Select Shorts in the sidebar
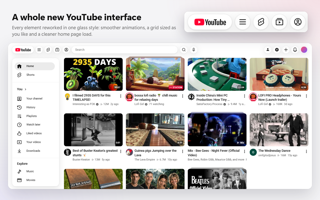Screen dimensions: 320x200 [x=35, y=75]
